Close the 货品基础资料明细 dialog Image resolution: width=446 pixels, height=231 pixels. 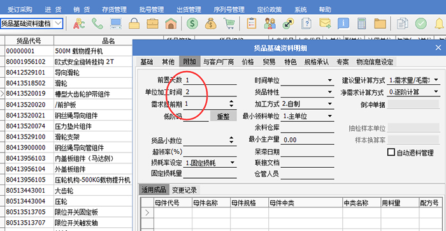point(438,48)
